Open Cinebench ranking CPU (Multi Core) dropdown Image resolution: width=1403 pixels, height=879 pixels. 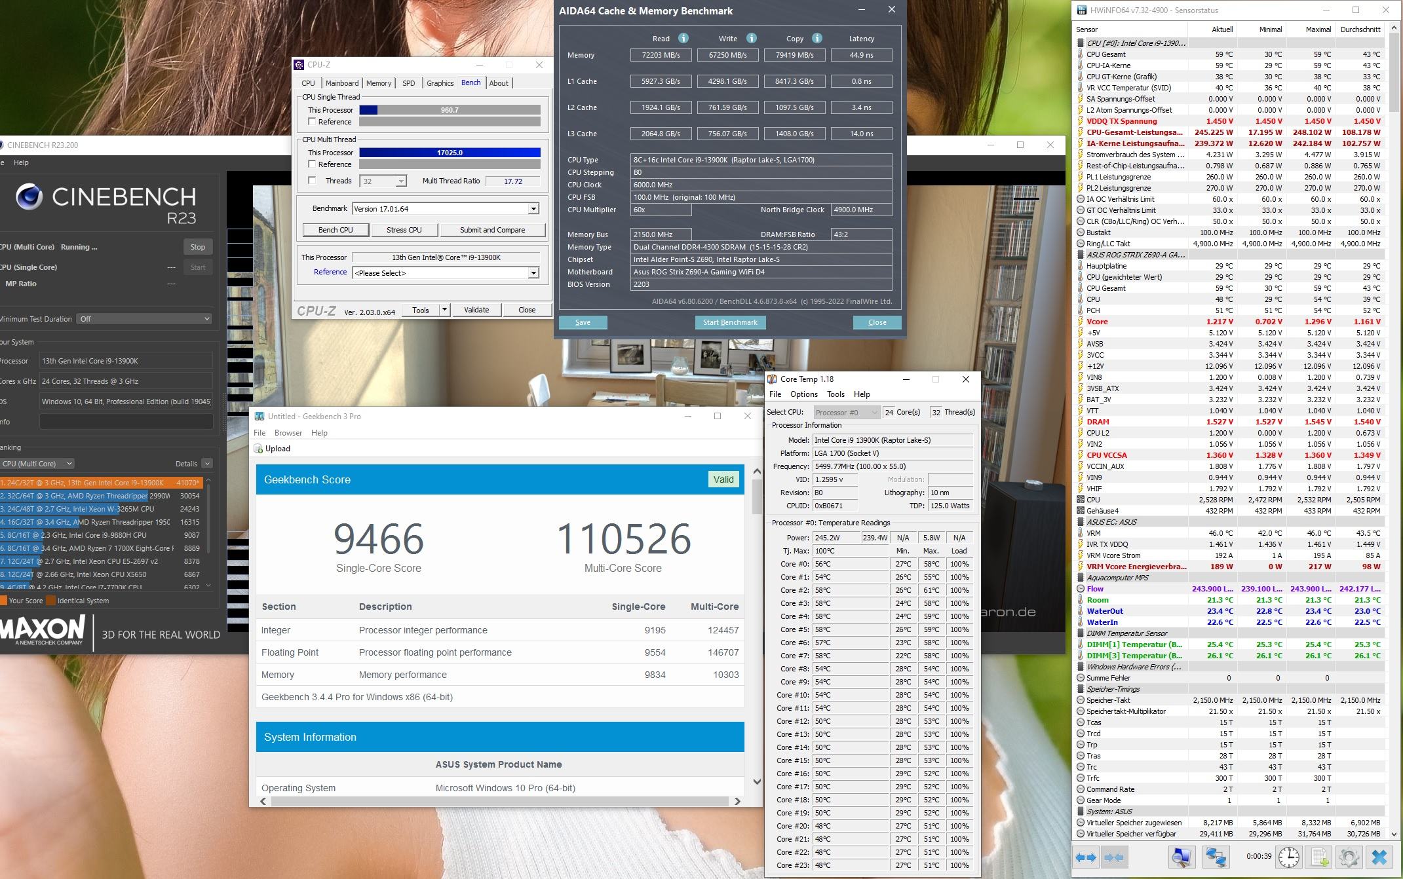(37, 464)
